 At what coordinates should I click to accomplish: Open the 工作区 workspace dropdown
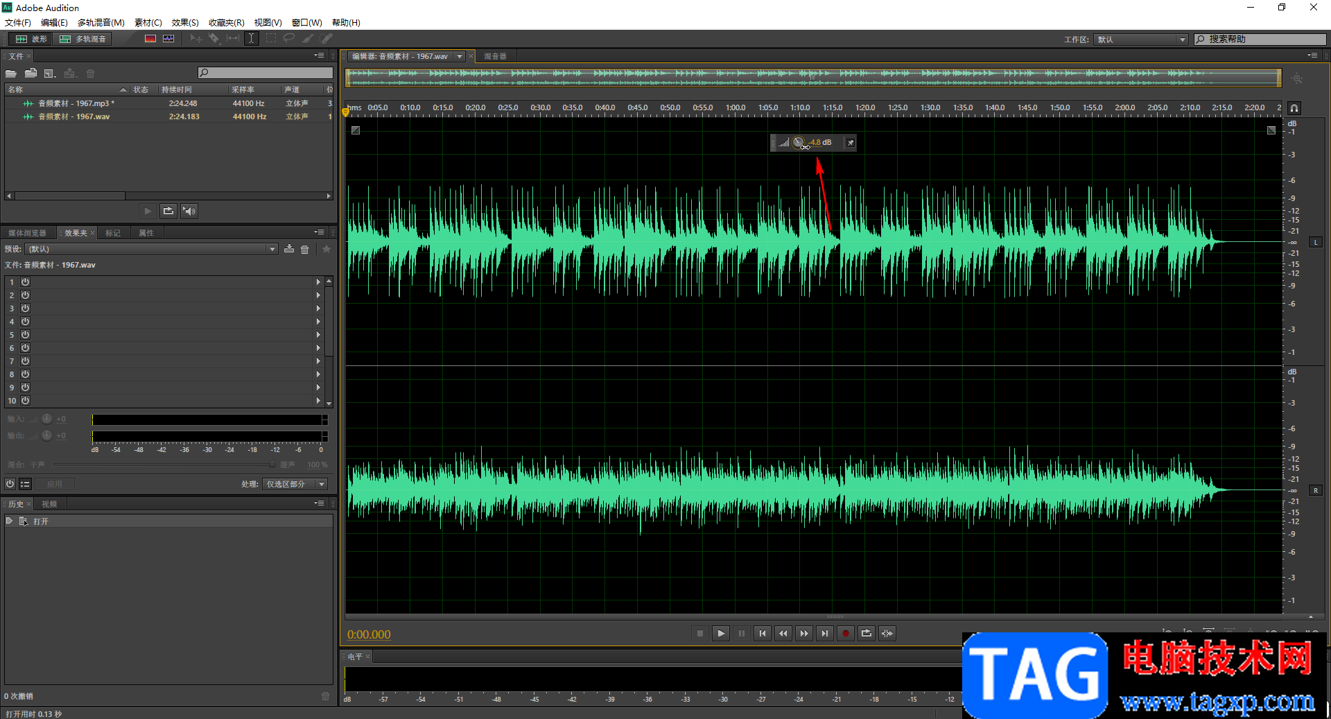pos(1141,40)
